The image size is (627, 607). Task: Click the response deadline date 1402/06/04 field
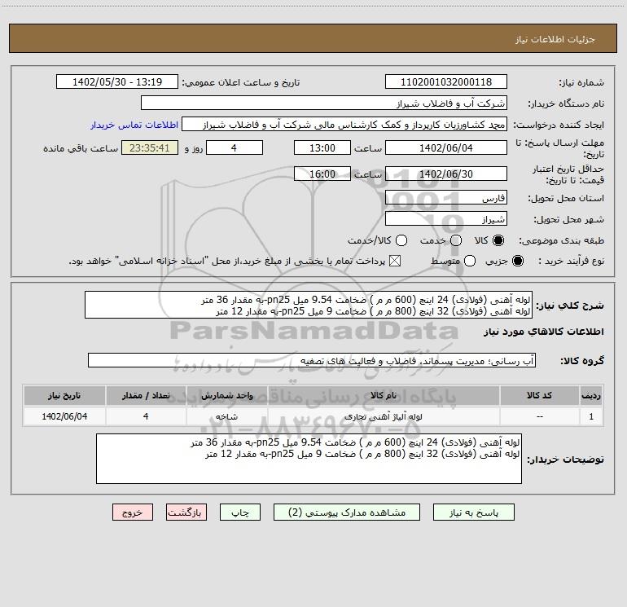coord(446,147)
